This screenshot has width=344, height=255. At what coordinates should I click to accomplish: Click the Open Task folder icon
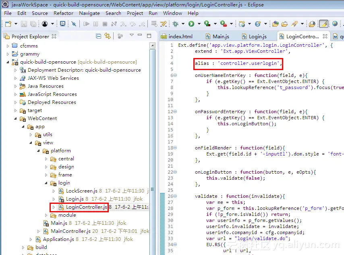pyautogui.click(x=284, y=24)
